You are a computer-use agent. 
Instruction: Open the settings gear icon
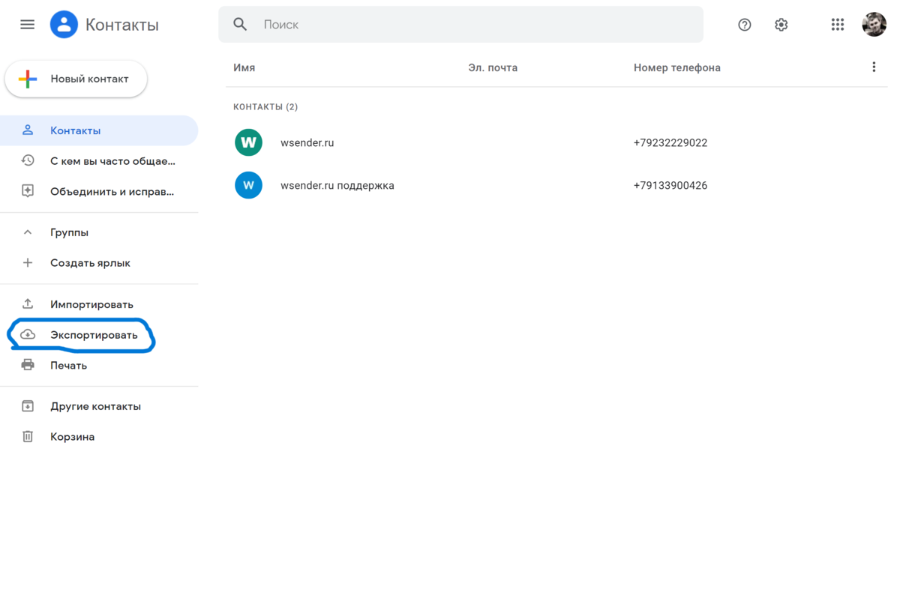[781, 25]
